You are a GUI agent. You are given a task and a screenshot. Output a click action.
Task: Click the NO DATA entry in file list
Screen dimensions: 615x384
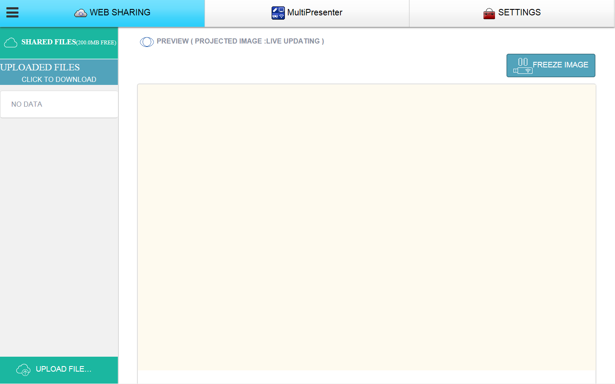pos(27,104)
